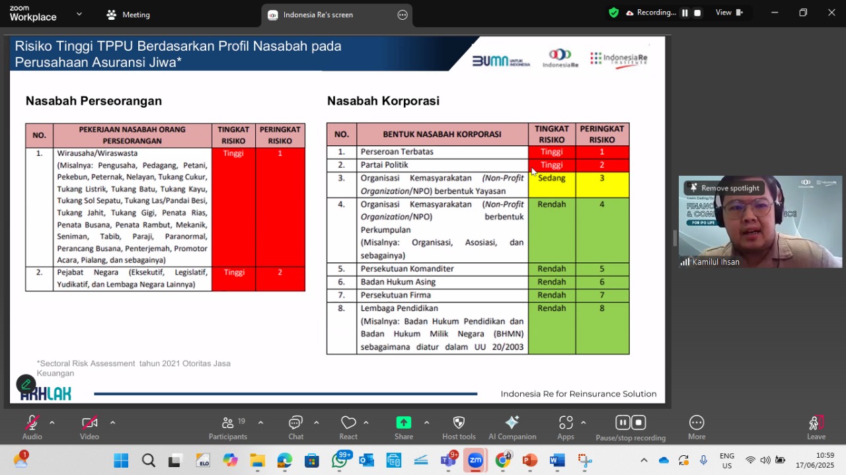Expand the Audio options arrow

coord(52,423)
